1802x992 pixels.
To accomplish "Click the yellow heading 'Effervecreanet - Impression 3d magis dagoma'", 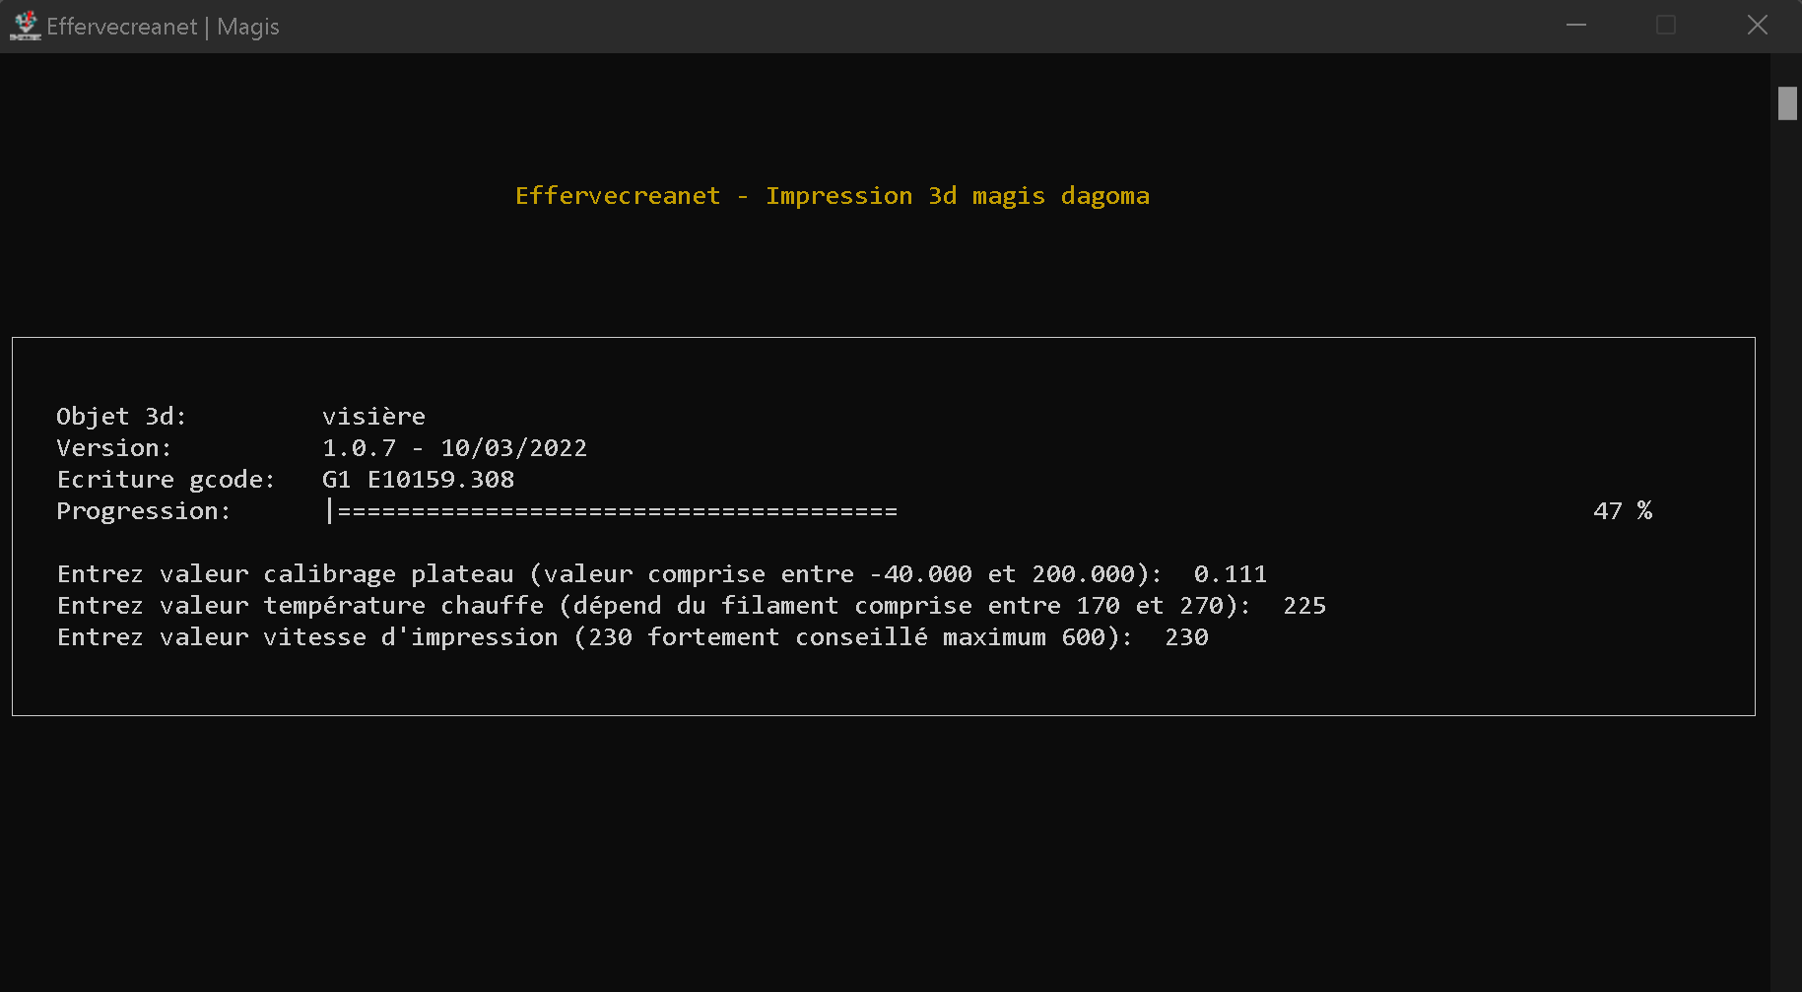I will 833,196.
